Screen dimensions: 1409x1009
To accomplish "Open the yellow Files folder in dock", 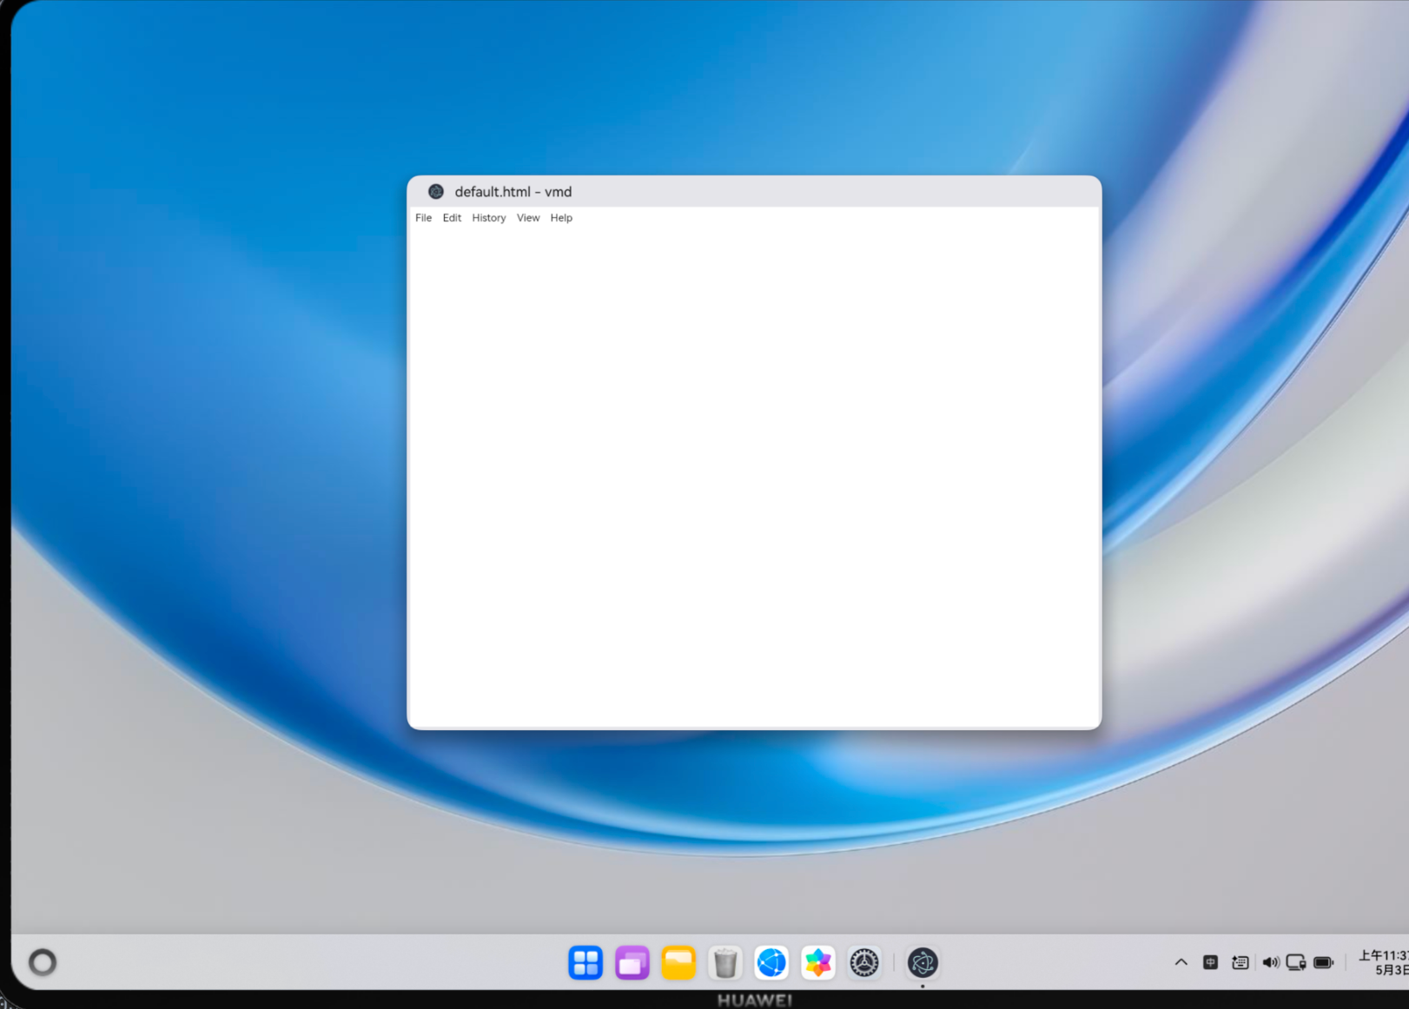I will (678, 962).
